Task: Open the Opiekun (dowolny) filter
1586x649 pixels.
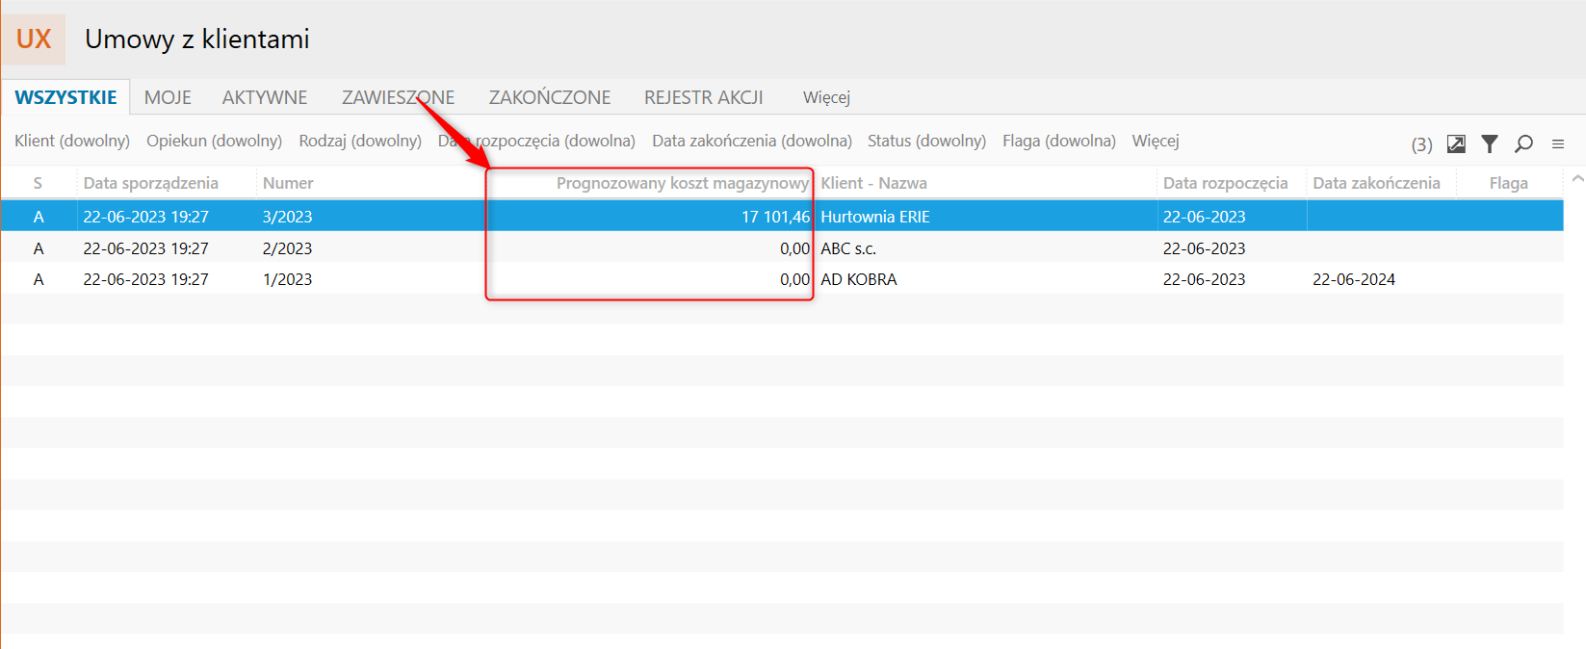Action: [214, 141]
